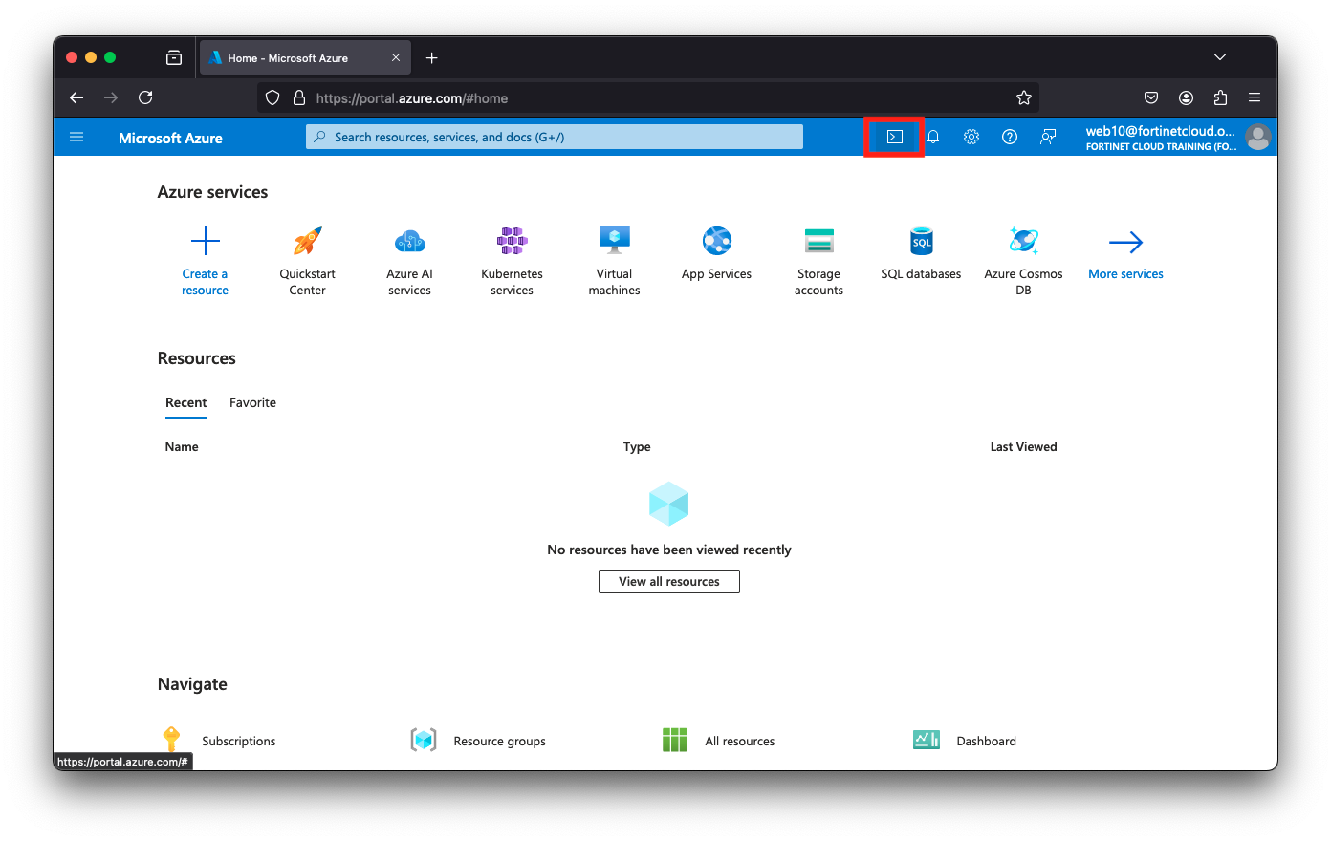Open Firefox application menu icon

click(x=1255, y=97)
